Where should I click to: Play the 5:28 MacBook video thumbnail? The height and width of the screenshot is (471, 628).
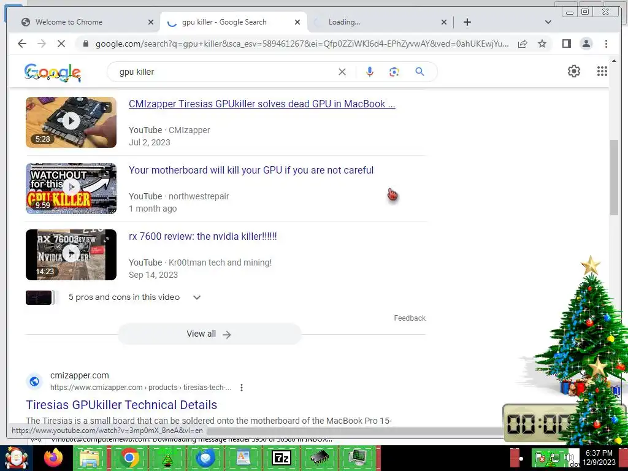point(71,122)
